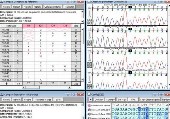Toggle the blue C trace in Gene_45-R chromatogram

[91, 64]
